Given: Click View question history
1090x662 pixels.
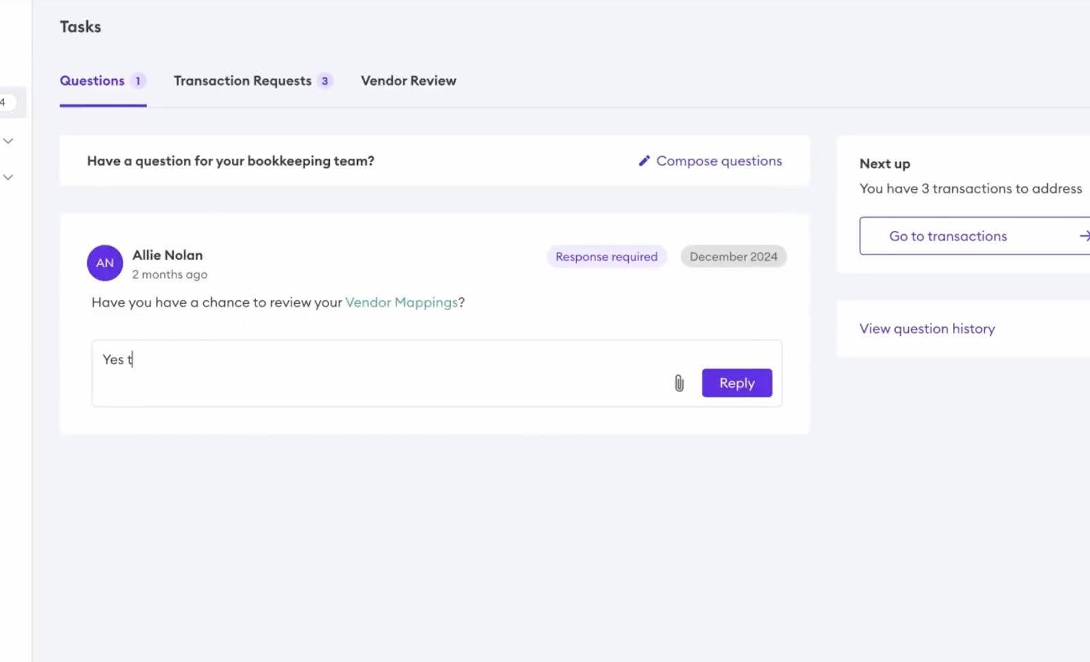Looking at the screenshot, I should (x=927, y=328).
